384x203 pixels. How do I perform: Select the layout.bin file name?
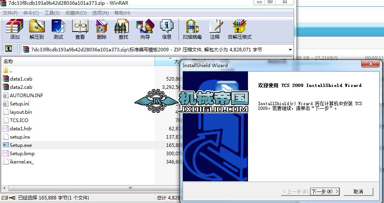pyautogui.click(x=21, y=112)
